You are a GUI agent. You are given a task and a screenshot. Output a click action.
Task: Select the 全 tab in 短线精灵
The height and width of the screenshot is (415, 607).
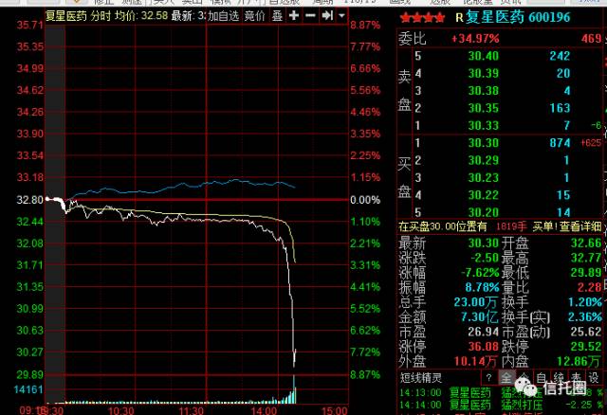tap(506, 378)
